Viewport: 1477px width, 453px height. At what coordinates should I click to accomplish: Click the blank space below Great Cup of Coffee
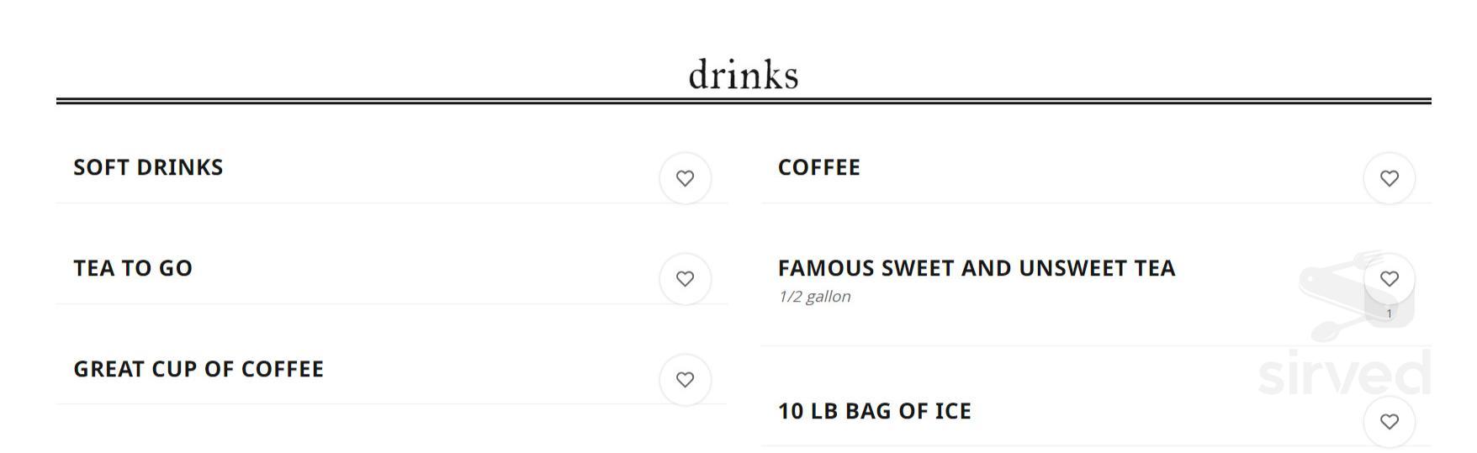(x=336, y=430)
